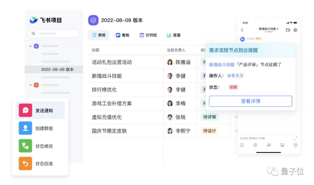
Task: Click the 标题 column header
Action: coord(96,50)
